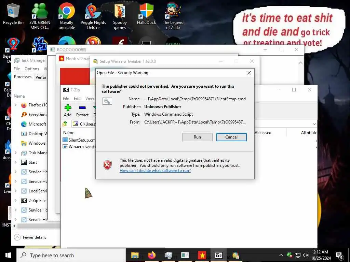The width and height of the screenshot is (350, 262).
Task: Select Desktop Window process in Task Manager
Action: click(x=34, y=134)
